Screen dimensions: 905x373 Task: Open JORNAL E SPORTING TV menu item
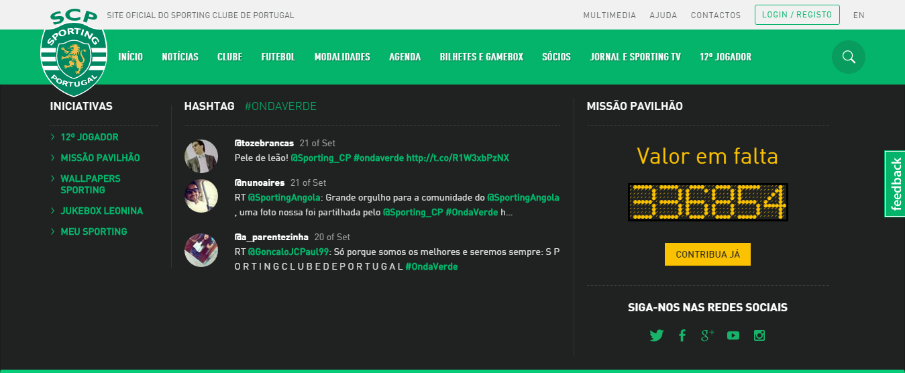click(635, 57)
